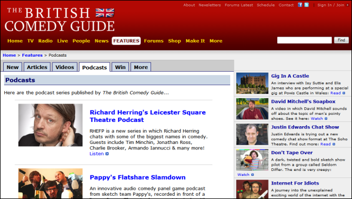
Task: Open Pappy's Flatshare Slamdown title
Action: (x=138, y=177)
